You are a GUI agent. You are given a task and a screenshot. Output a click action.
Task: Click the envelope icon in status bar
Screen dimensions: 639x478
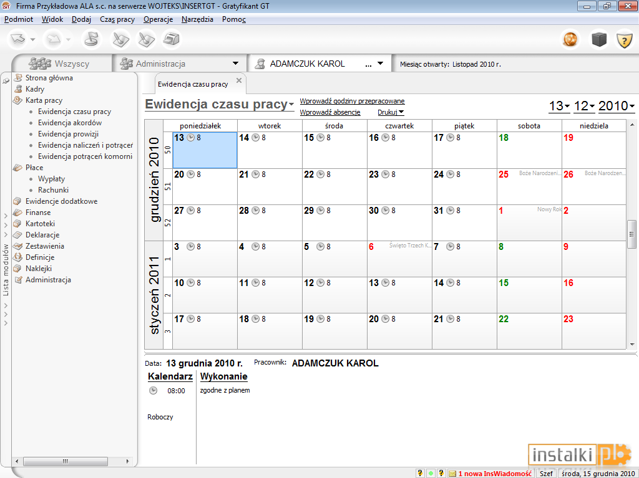pyautogui.click(x=452, y=474)
